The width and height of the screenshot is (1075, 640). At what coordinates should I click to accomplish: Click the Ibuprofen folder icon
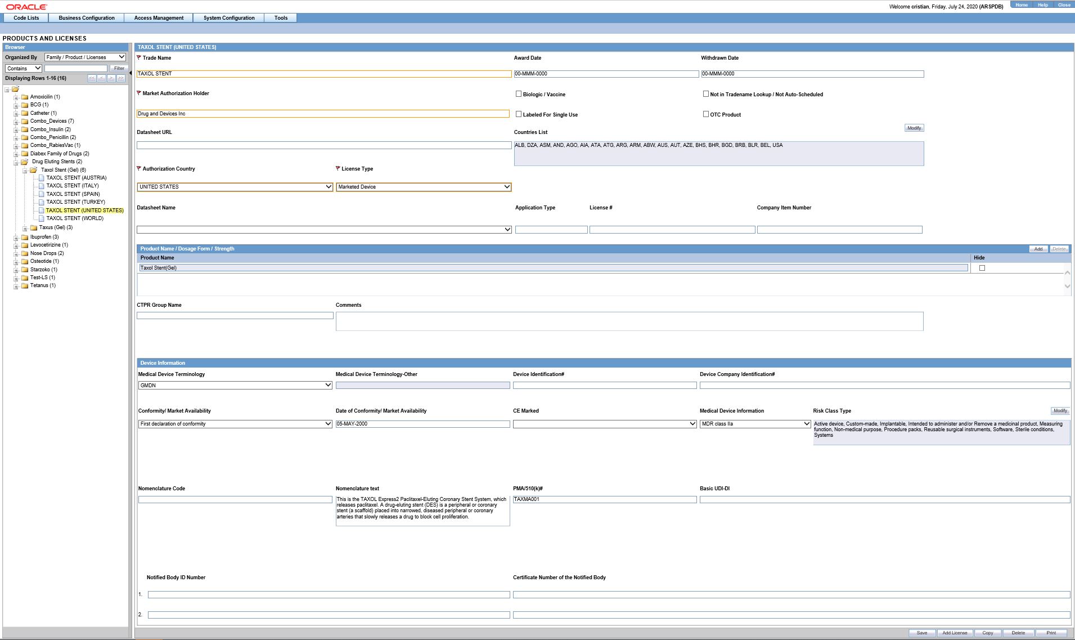tap(25, 237)
